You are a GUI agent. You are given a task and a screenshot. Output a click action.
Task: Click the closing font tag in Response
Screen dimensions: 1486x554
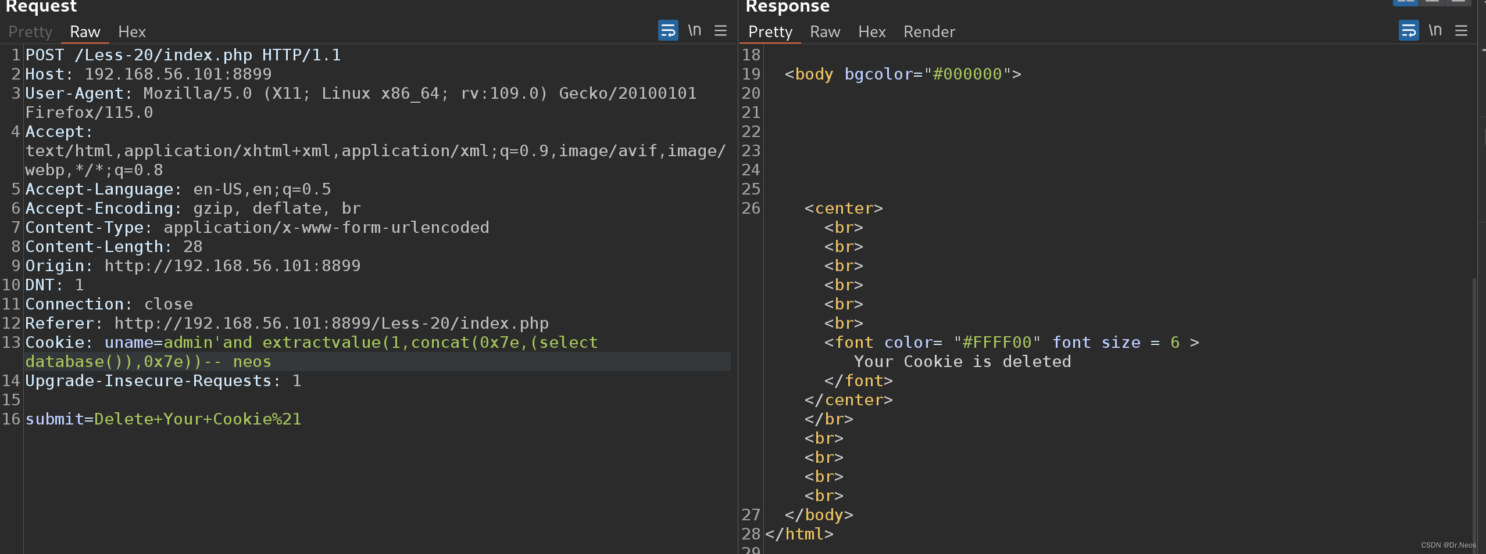858,381
